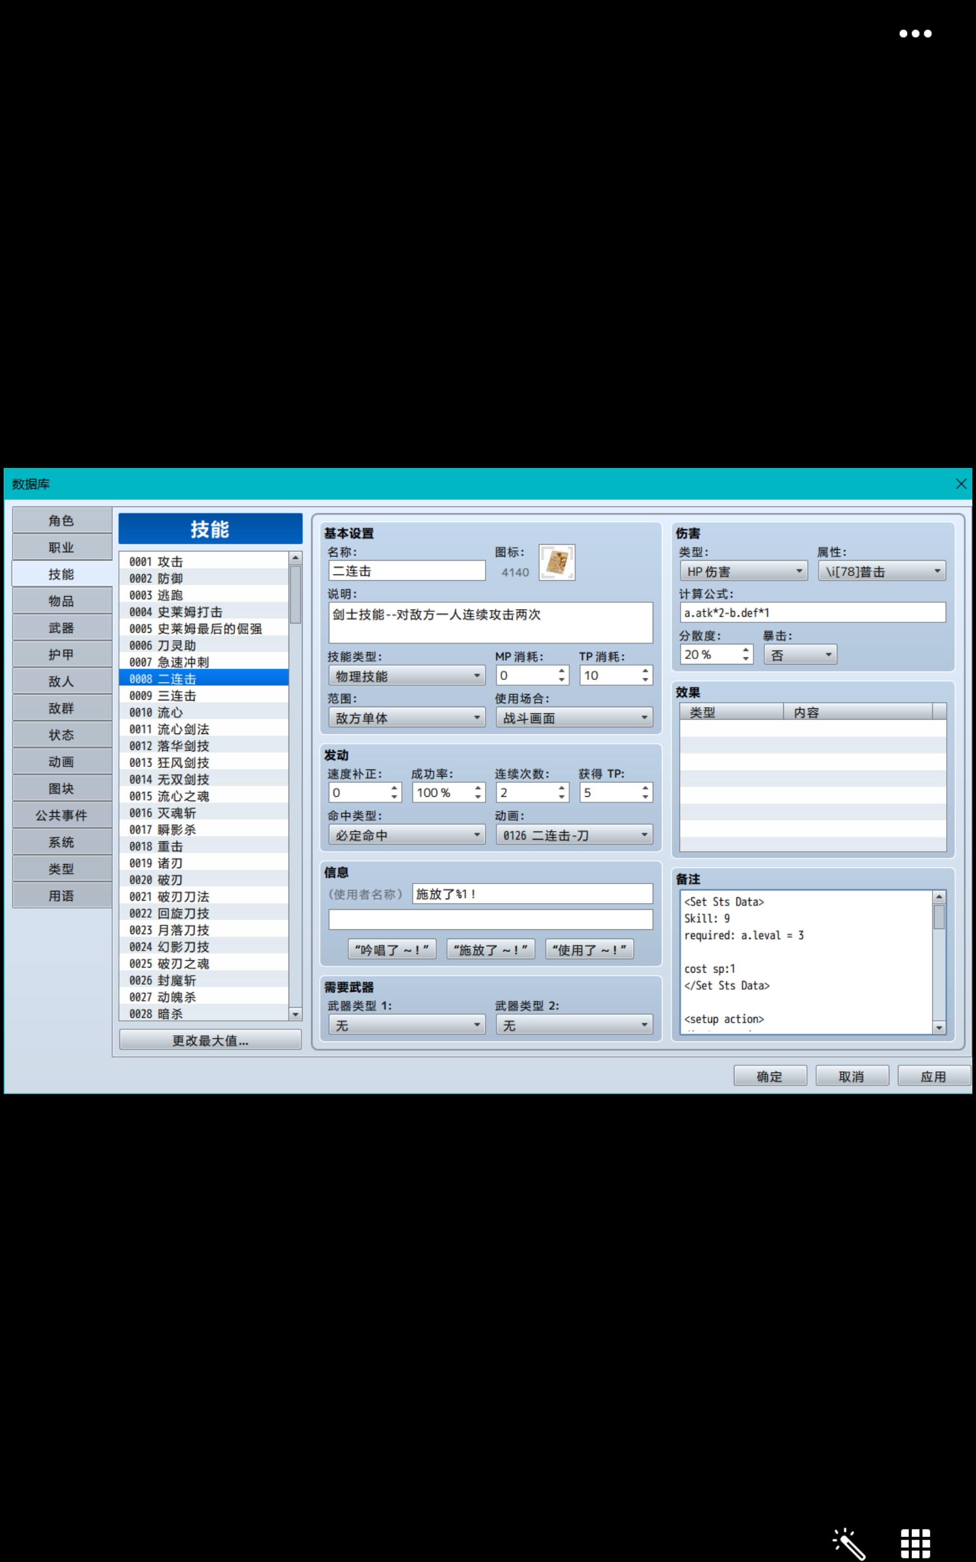Open the 用语 tab

(62, 896)
